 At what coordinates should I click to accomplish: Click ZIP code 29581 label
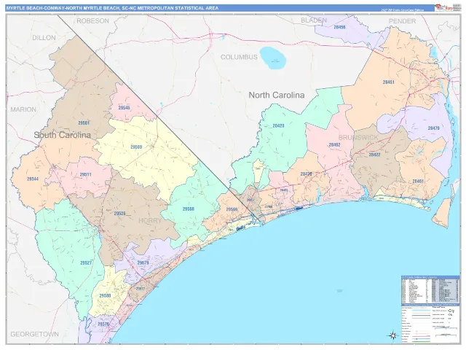coord(84,123)
